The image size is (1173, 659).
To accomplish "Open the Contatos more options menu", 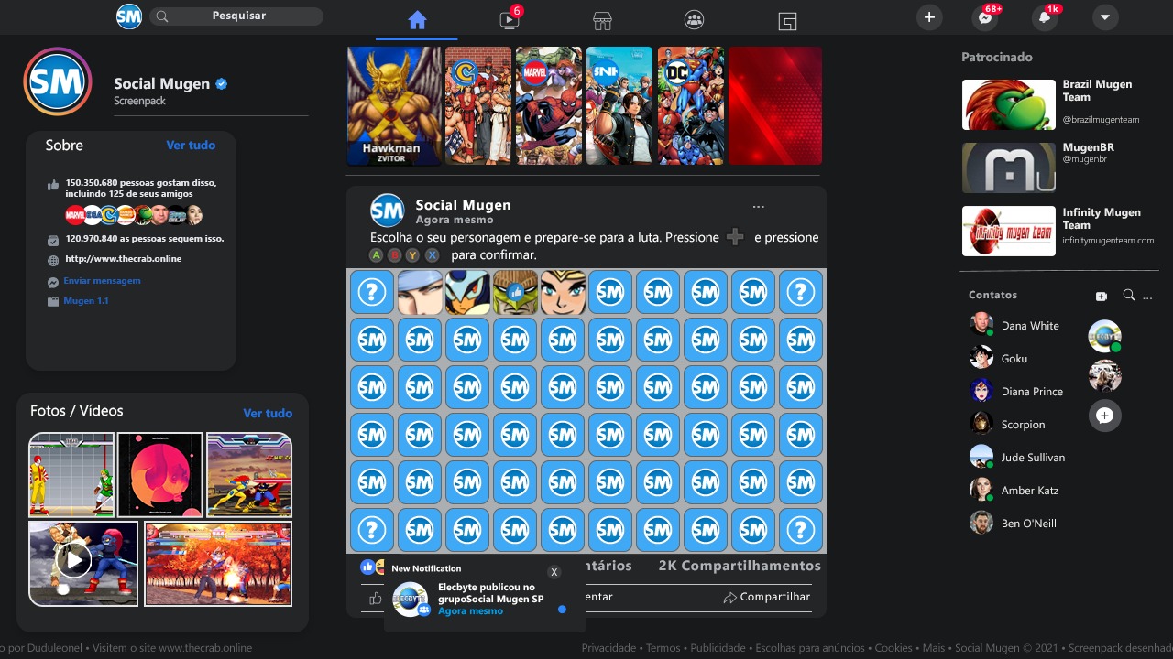I will coord(1148,295).
